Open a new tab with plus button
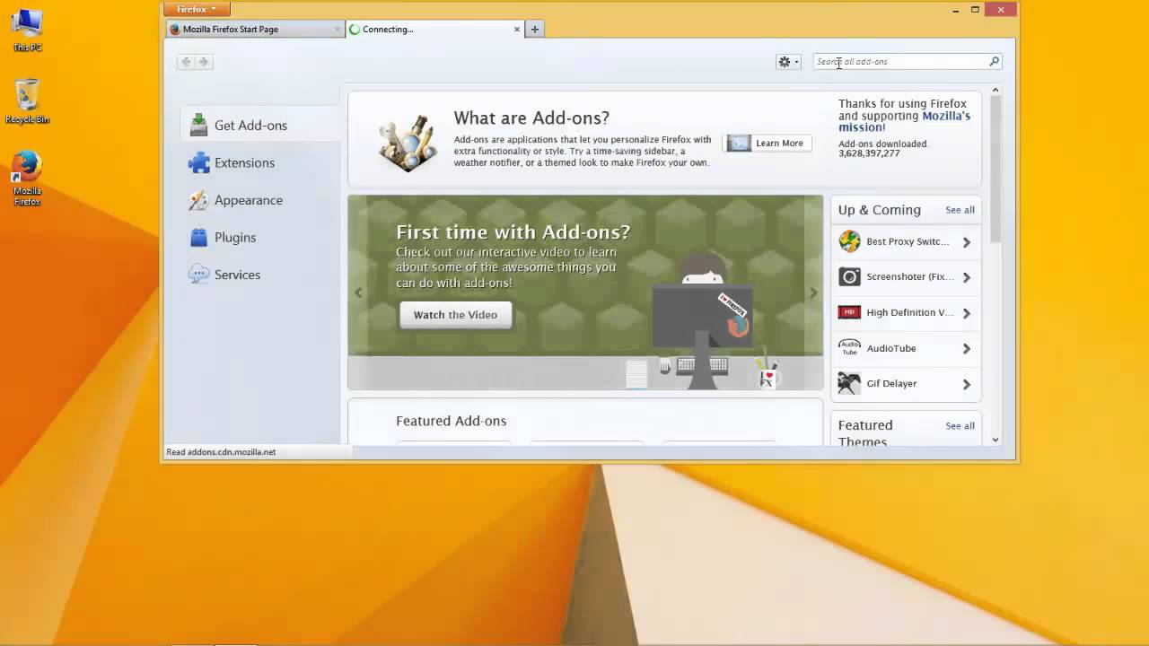1149x646 pixels. (x=535, y=30)
